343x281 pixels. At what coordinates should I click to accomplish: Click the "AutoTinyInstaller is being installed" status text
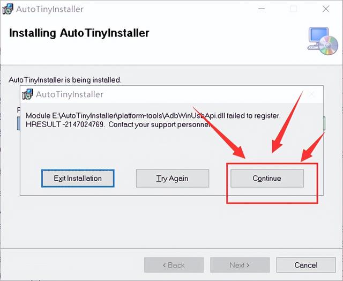[65, 80]
